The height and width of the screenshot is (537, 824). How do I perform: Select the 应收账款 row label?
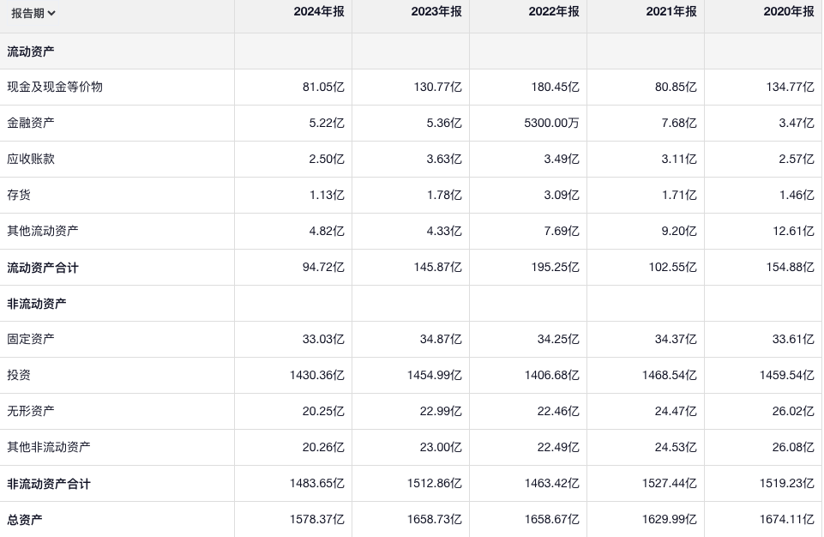point(31,159)
